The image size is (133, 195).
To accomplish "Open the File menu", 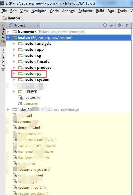I will [x=4, y=11].
